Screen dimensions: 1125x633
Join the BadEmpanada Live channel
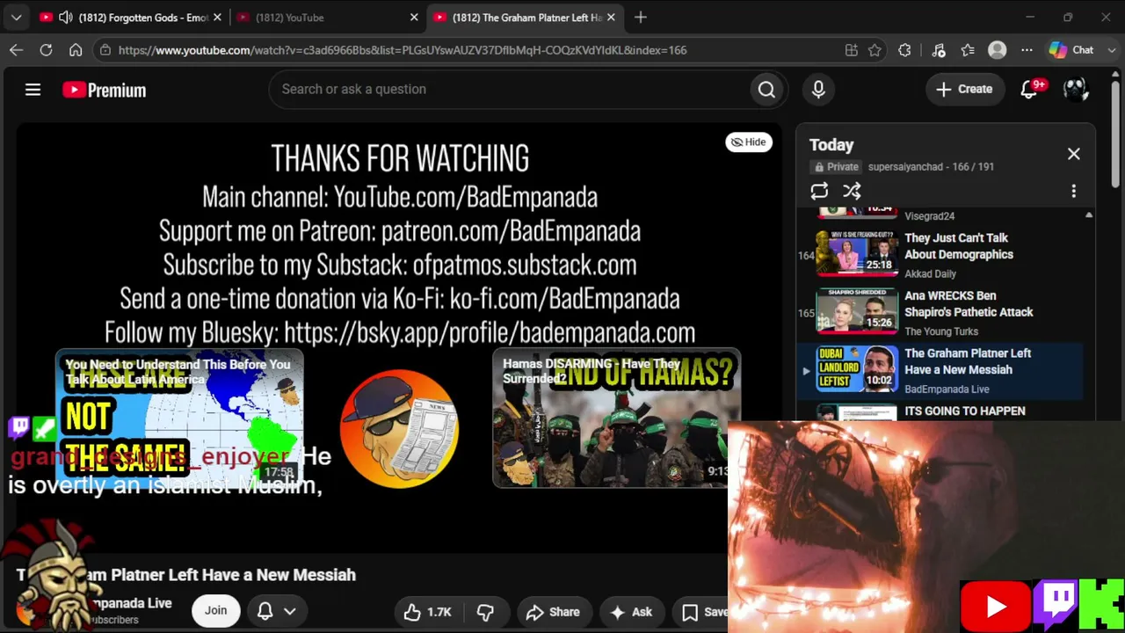coord(215,610)
